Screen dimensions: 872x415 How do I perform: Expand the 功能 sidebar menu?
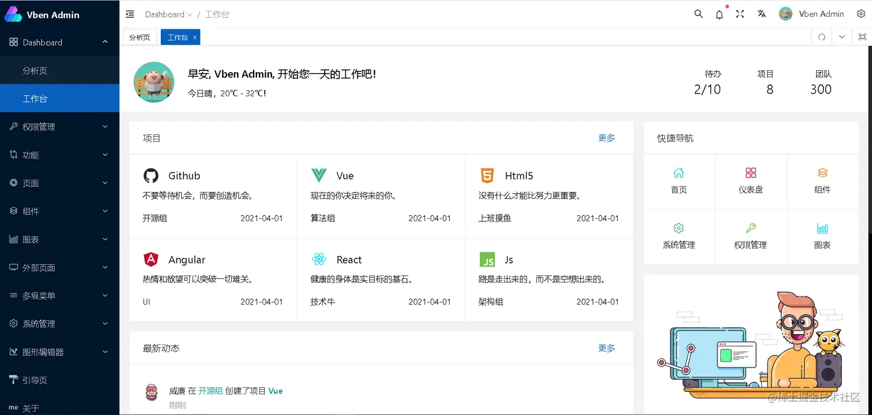pos(60,155)
